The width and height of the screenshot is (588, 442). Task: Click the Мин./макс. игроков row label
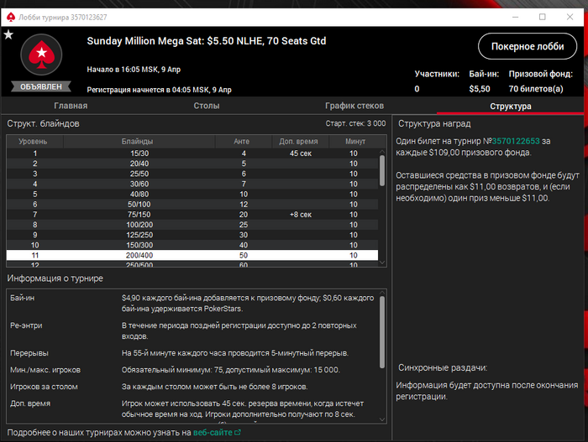point(45,370)
